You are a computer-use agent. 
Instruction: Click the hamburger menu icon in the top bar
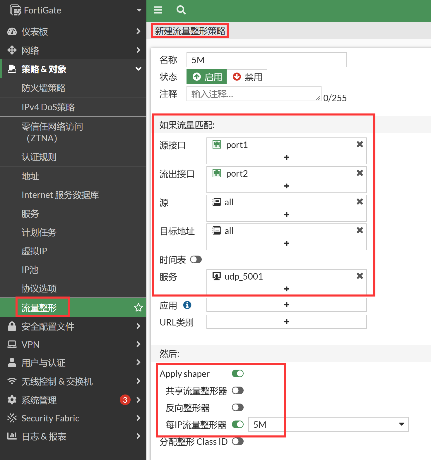(158, 10)
